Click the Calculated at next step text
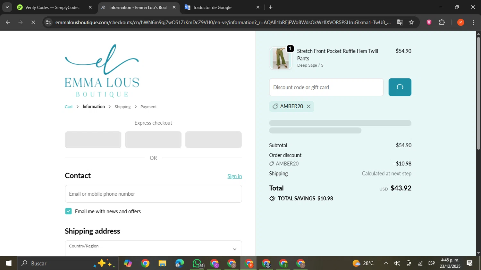The width and height of the screenshot is (481, 270). click(x=386, y=174)
